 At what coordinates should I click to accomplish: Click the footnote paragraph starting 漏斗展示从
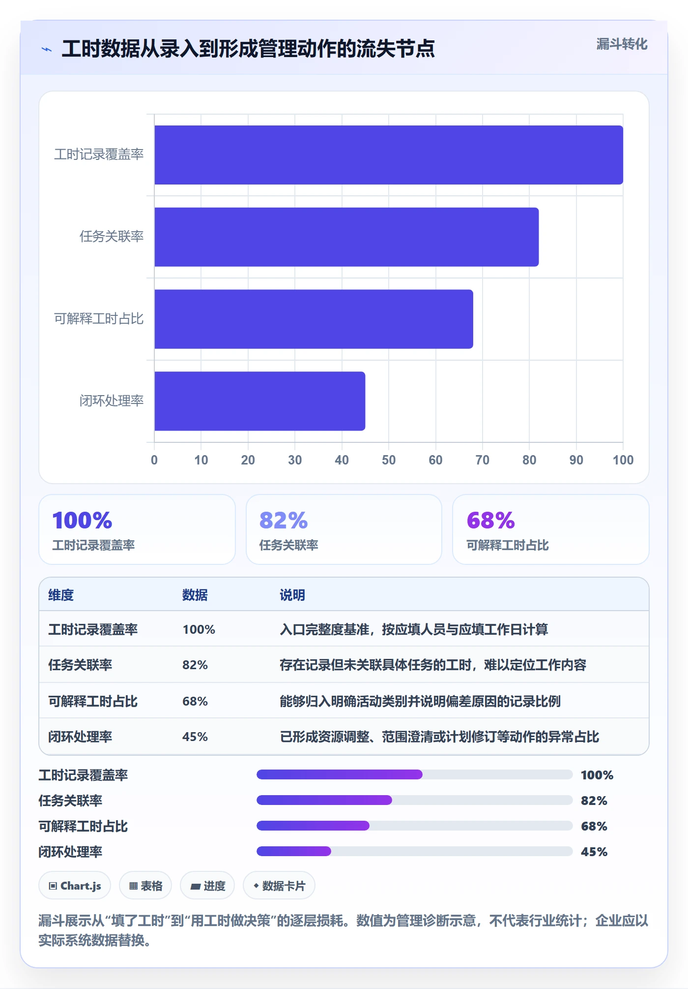[344, 930]
